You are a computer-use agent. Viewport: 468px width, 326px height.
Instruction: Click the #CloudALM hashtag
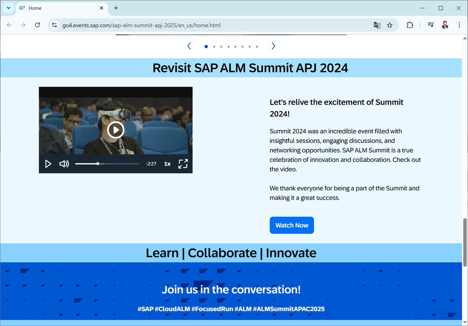point(172,309)
